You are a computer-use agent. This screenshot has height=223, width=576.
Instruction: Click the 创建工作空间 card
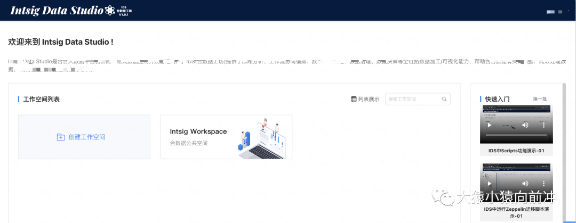pyautogui.click(x=84, y=137)
